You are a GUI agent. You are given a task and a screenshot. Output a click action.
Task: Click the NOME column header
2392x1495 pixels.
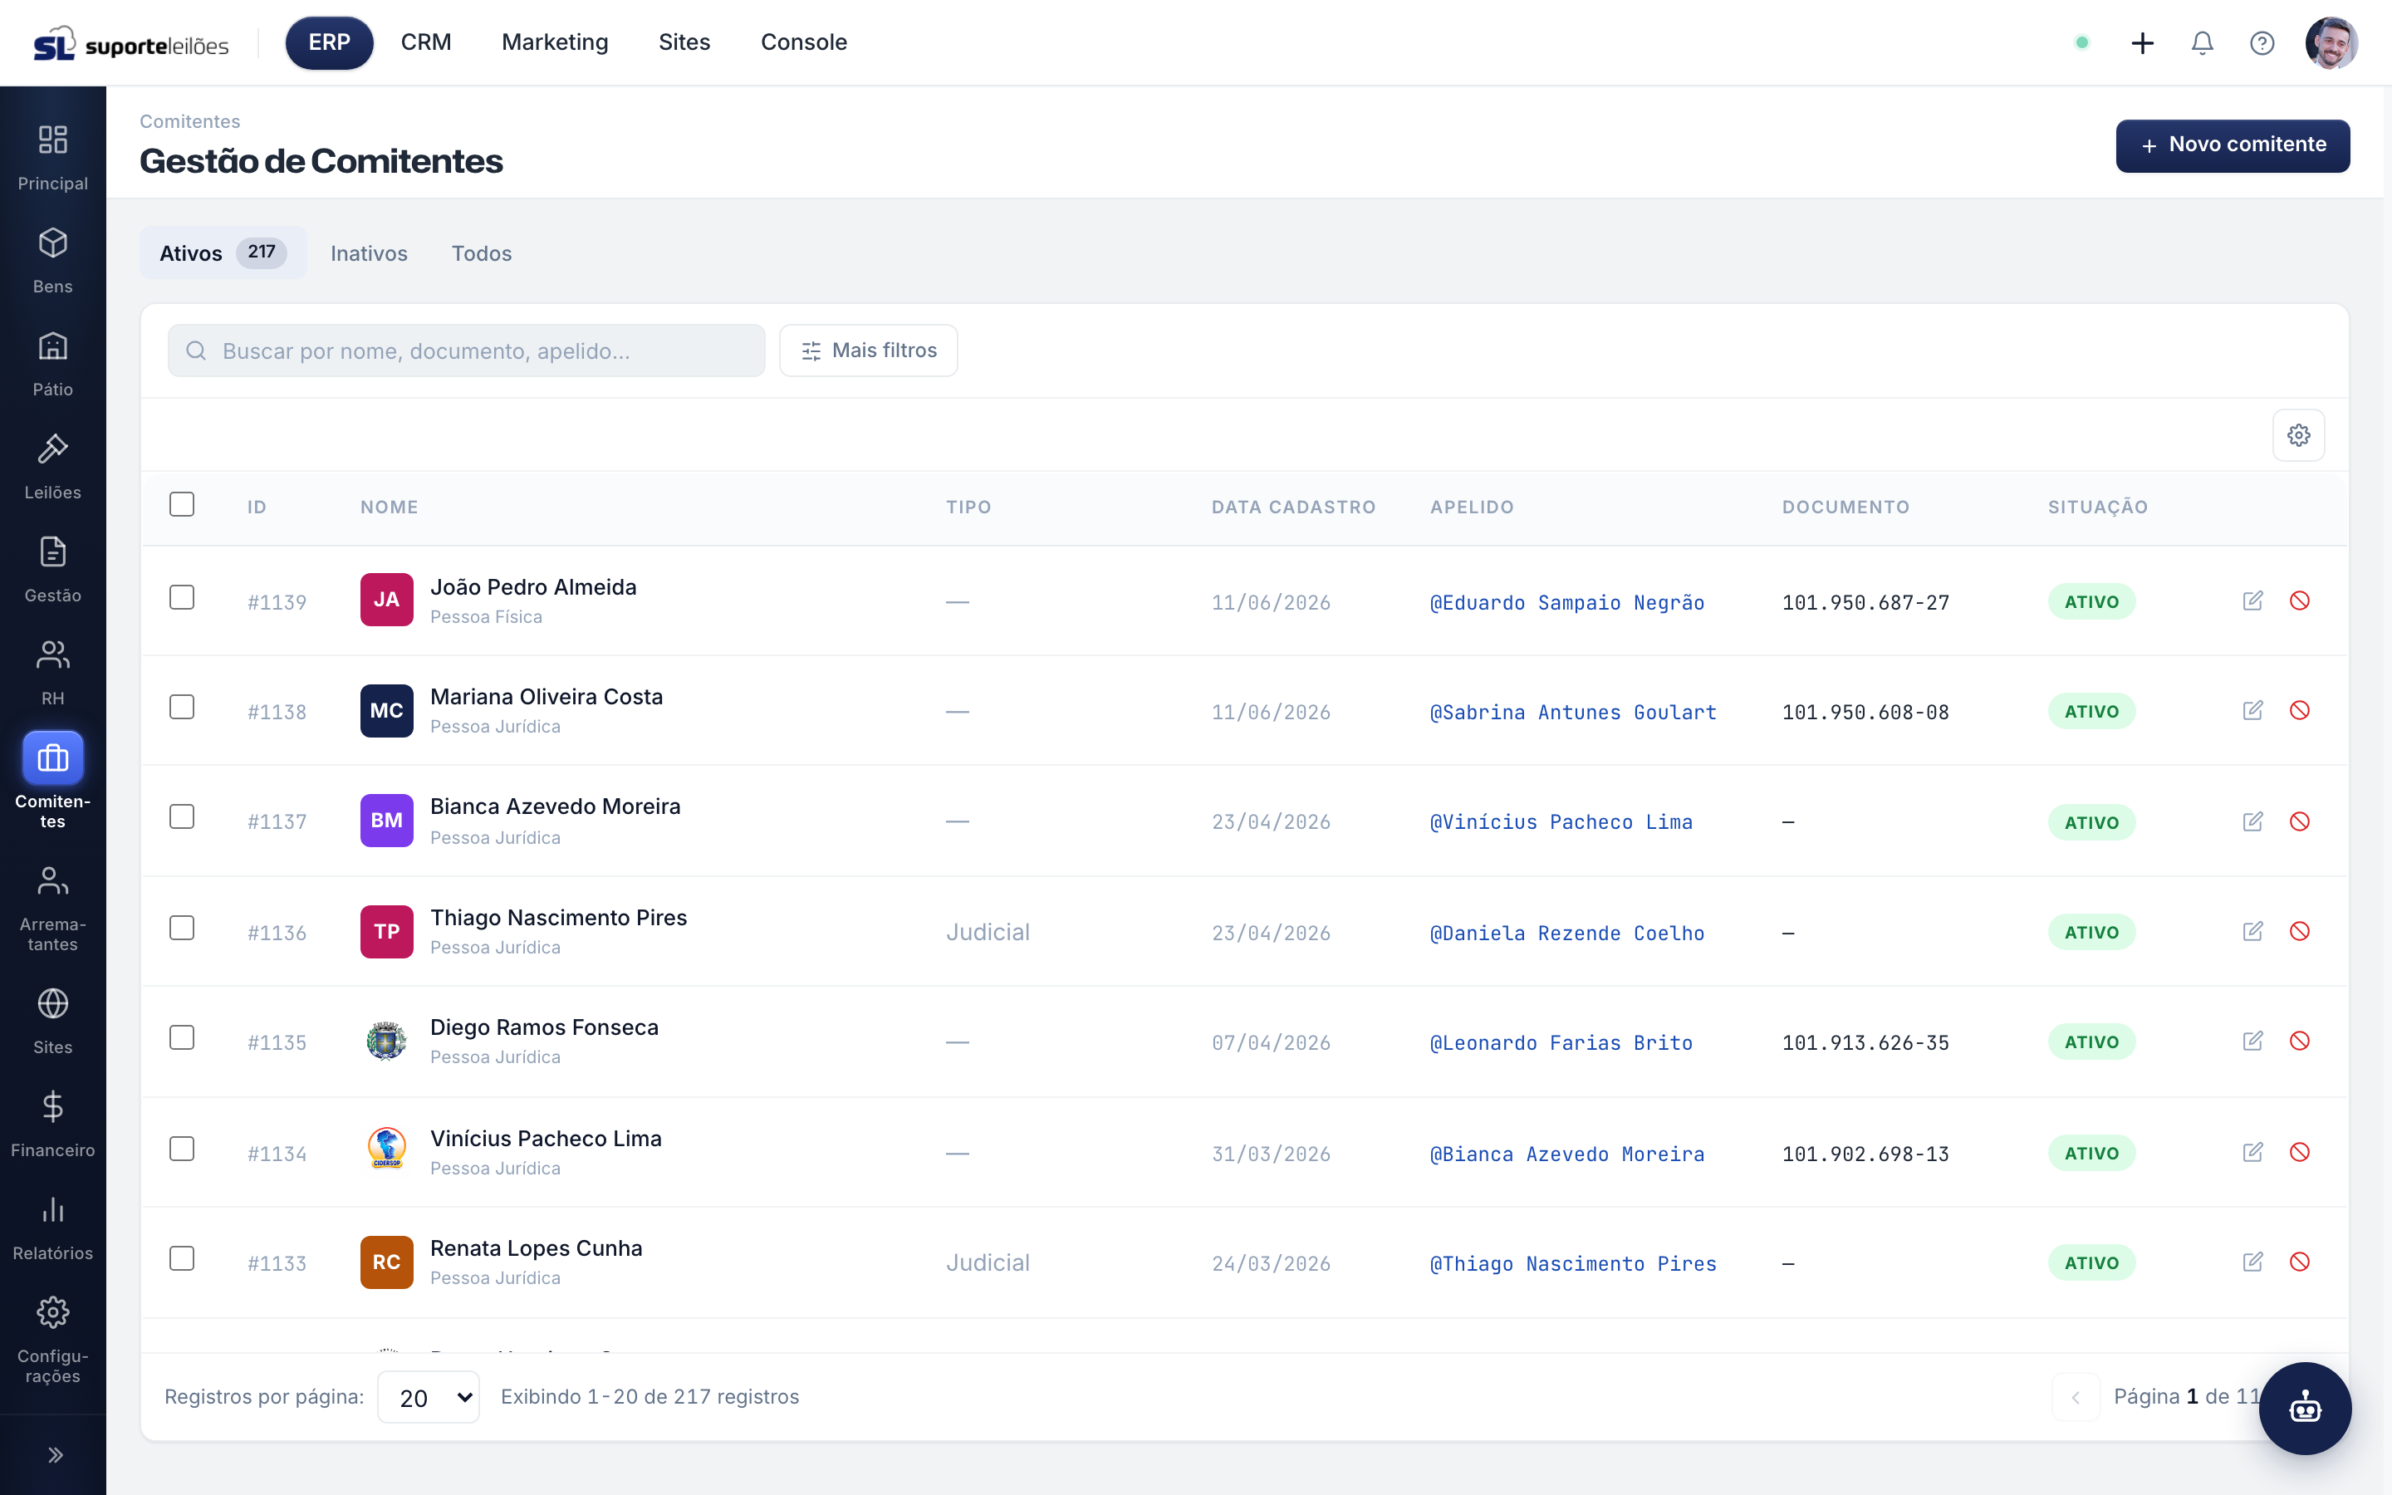pyautogui.click(x=390, y=507)
